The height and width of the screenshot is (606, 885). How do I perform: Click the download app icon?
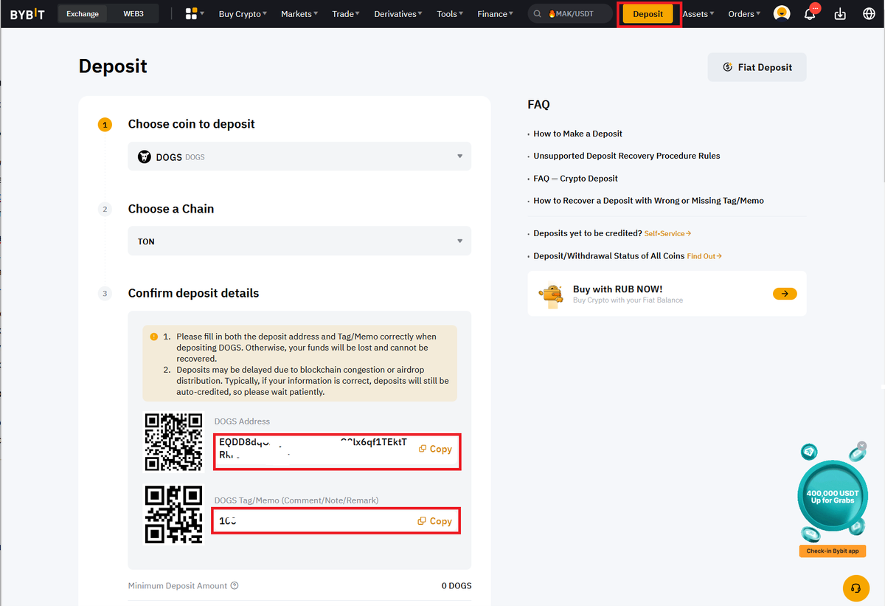840,14
